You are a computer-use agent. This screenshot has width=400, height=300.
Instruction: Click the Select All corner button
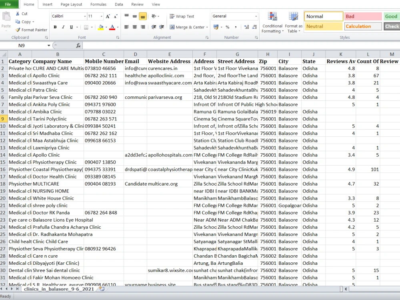4,54
